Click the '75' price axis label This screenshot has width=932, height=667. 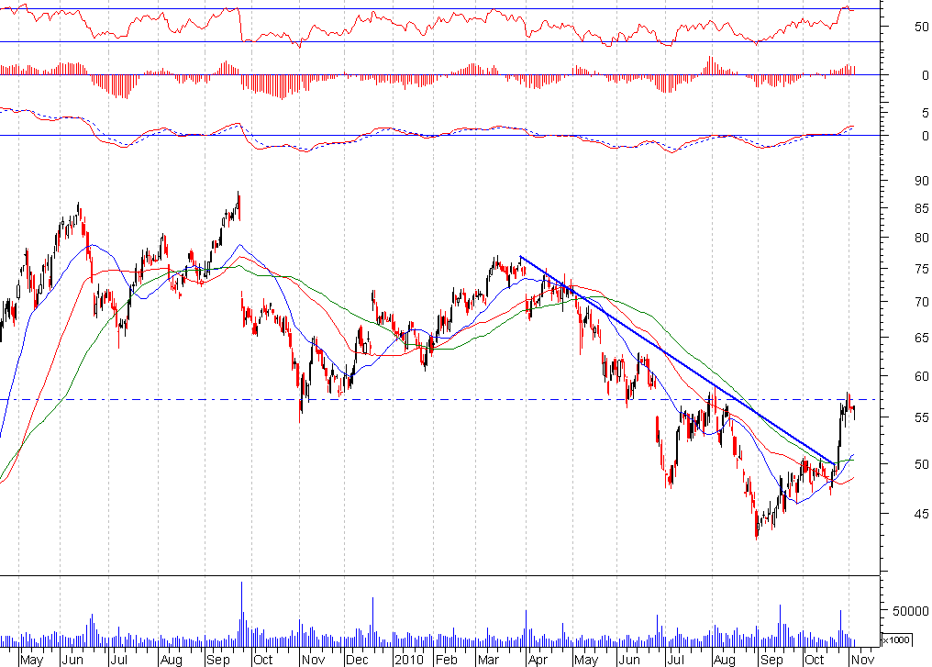tap(921, 269)
